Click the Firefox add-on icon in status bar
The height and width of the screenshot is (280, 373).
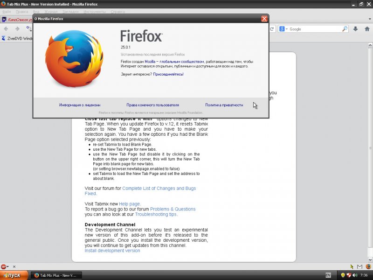click(x=368, y=266)
